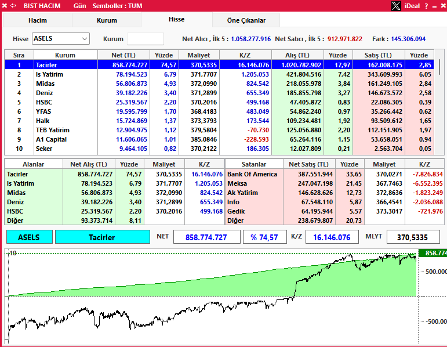Select the YFAS row
Image resolution: width=447 pixels, height=347 pixels.
tap(219, 111)
